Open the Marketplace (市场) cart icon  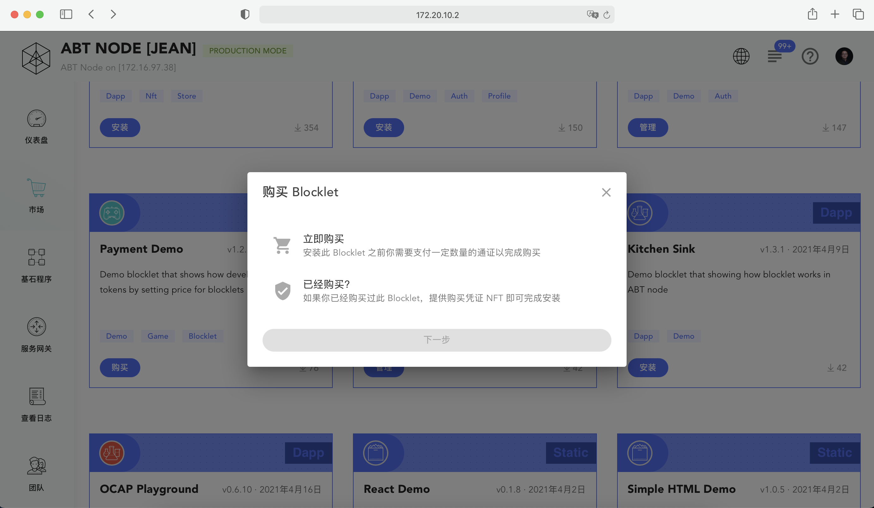click(36, 188)
